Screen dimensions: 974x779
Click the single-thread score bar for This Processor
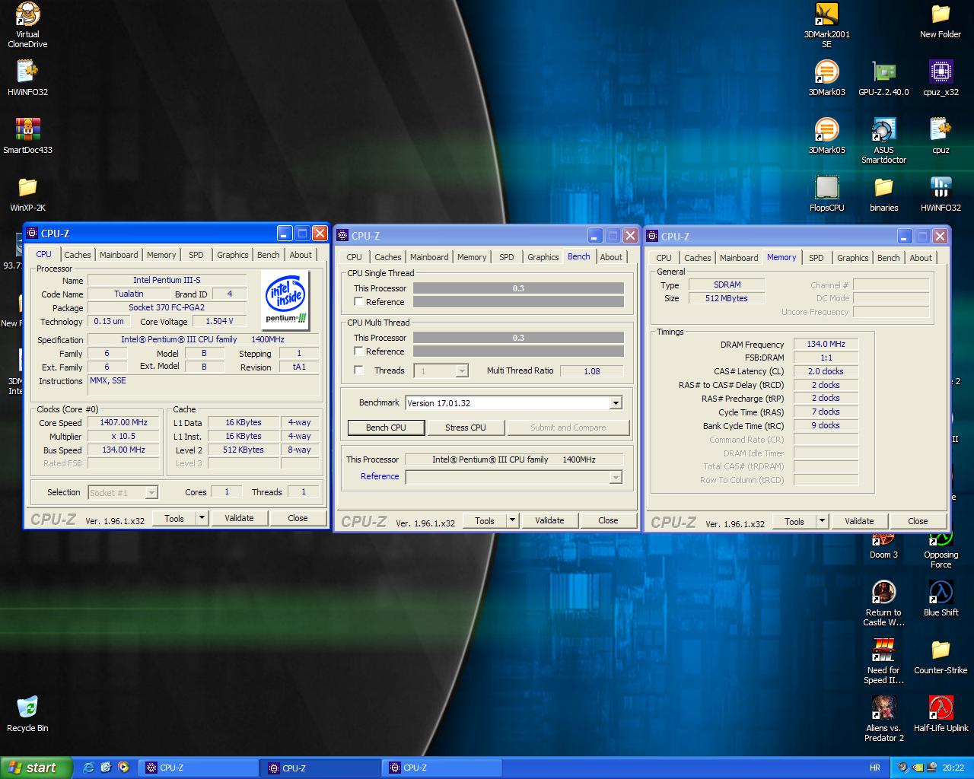(518, 288)
